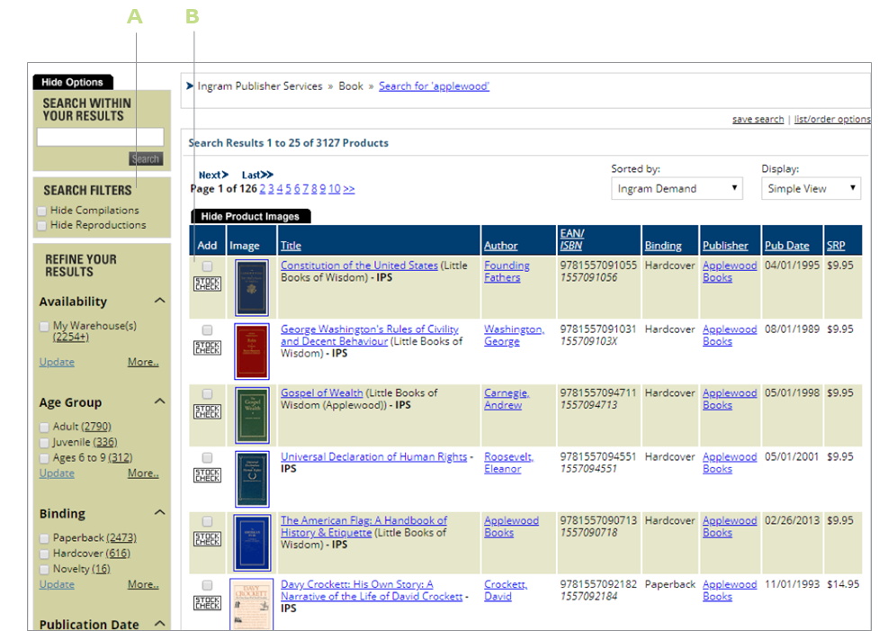Screen dimensions: 879x631
Task: Sort results by the EAN/ISBN column
Action: click(x=572, y=239)
